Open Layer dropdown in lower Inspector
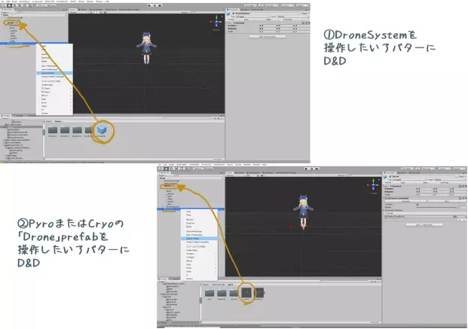468x329 pixels. [448, 180]
